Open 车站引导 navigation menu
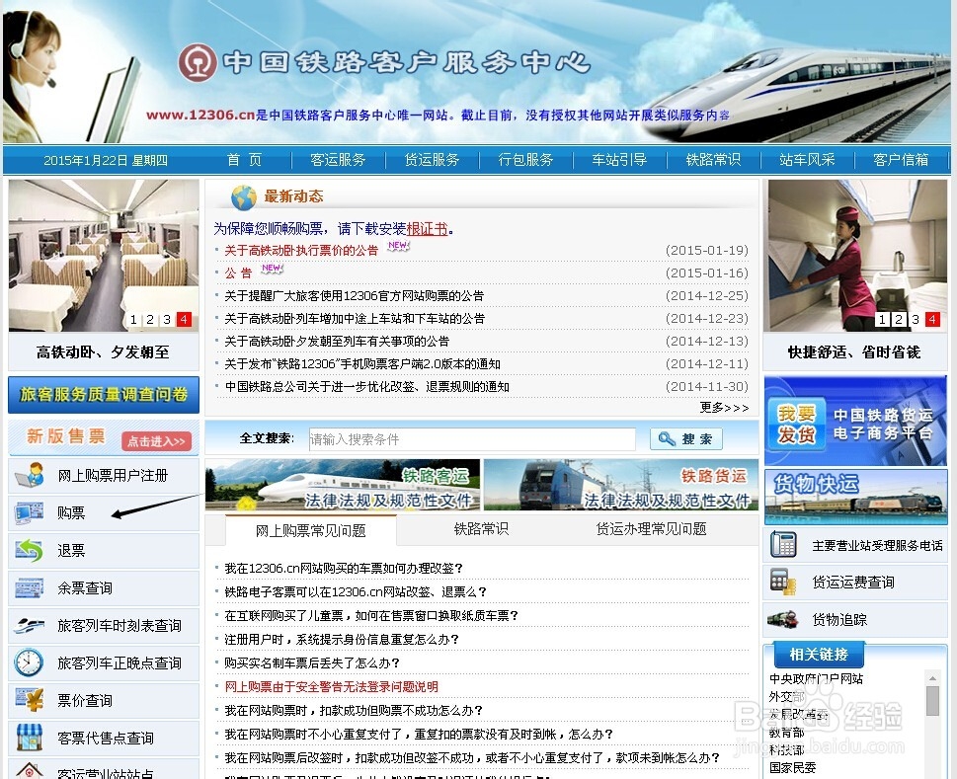This screenshot has height=779, width=957. click(619, 160)
